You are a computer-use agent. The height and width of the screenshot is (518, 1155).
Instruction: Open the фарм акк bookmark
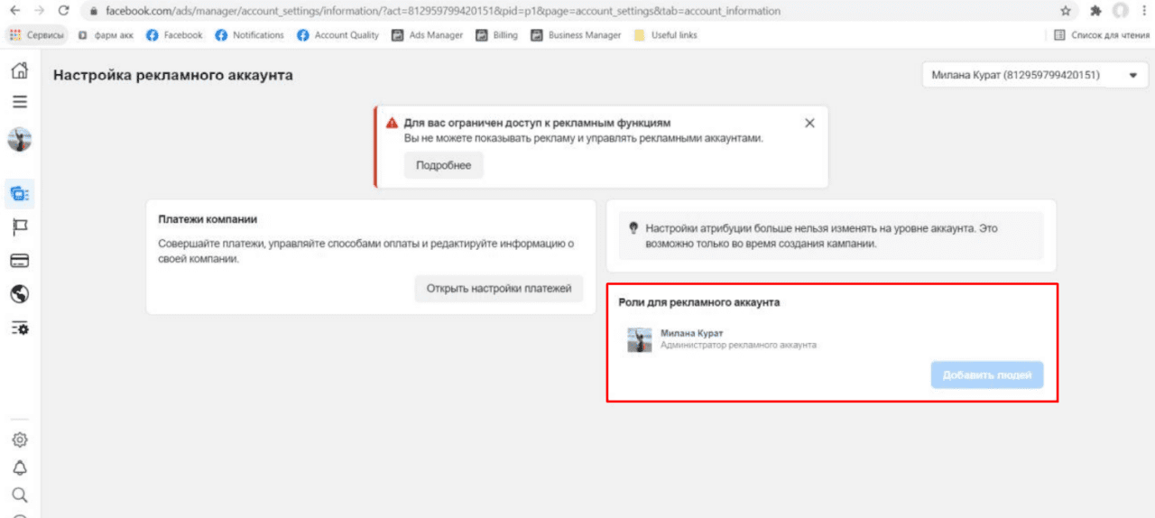(x=106, y=35)
